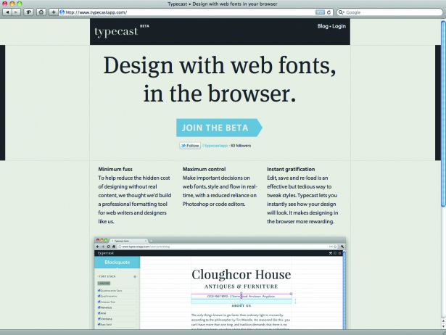This screenshot has width=446, height=335.
Task: Open the Login link
Action: click(x=339, y=26)
